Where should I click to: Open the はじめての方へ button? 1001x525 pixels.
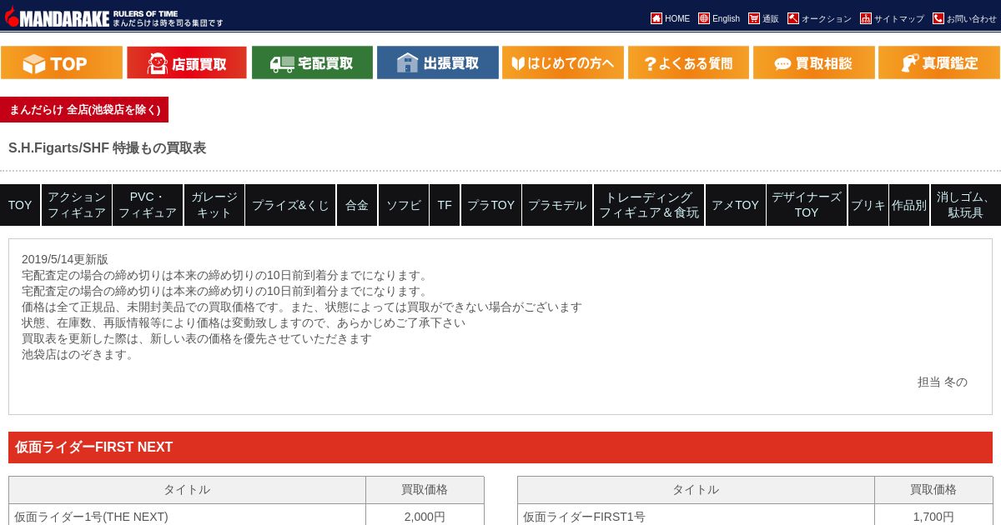point(563,62)
